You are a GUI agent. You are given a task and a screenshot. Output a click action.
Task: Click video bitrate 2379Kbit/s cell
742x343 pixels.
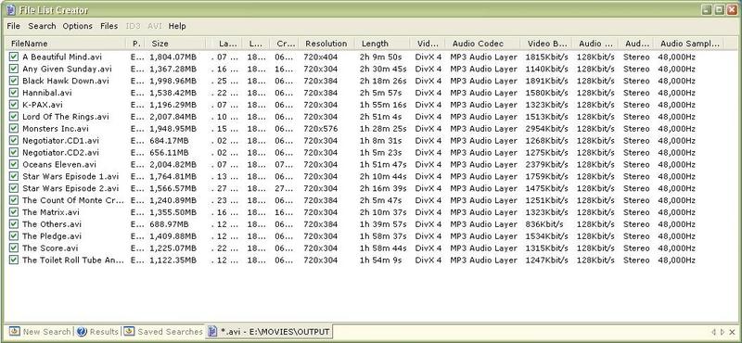[546, 165]
